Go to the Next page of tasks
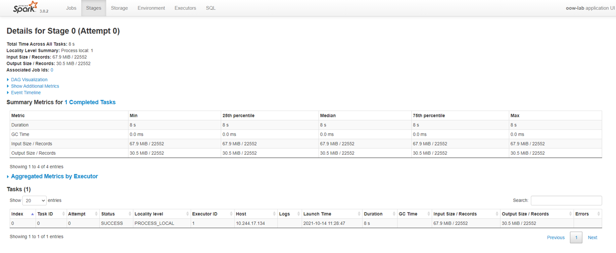This screenshot has height=253, width=616. tap(592, 237)
